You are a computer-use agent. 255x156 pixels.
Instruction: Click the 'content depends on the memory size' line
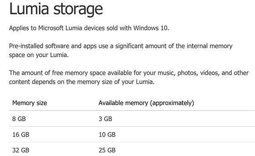[82, 82]
